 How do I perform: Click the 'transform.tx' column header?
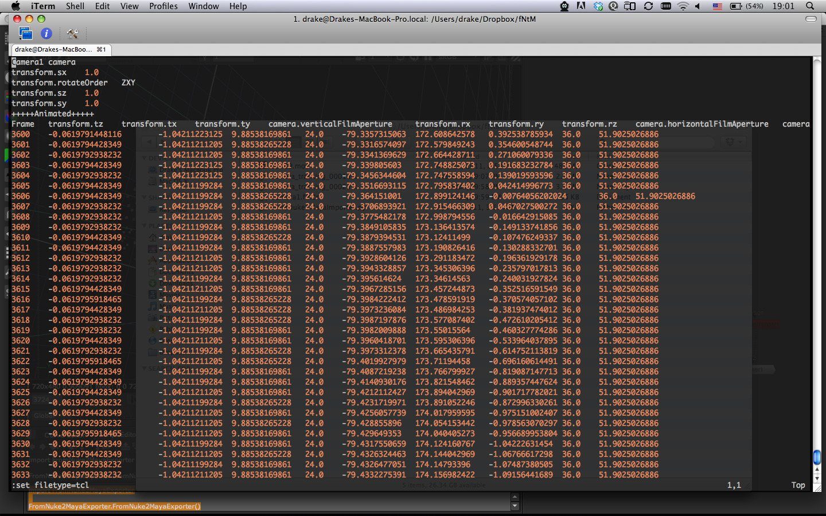coord(149,124)
